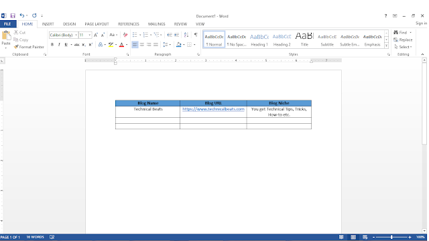Apply Text Effects
Viewport: 429px width, 241px height.
tap(101, 45)
